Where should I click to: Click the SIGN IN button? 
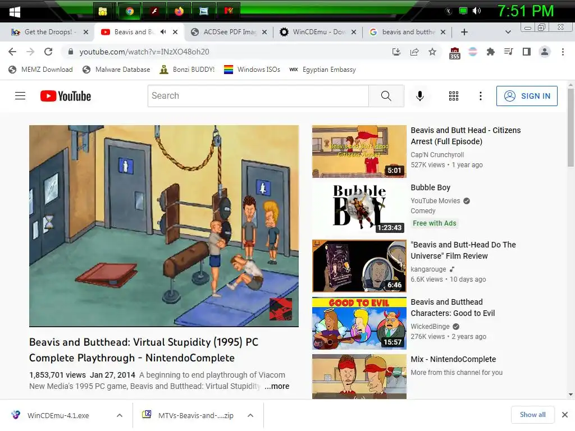527,96
